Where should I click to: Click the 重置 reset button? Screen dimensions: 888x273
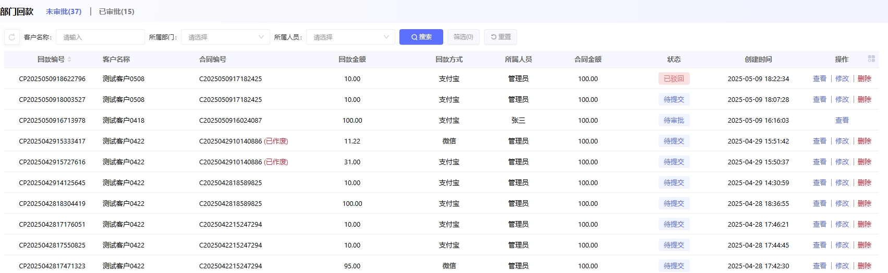point(500,37)
